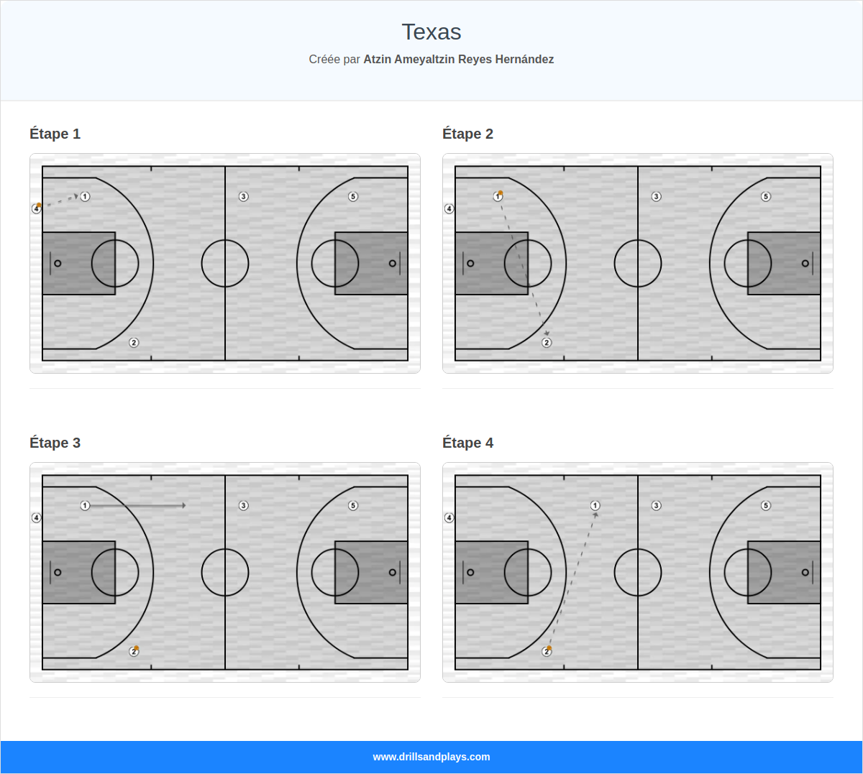Click the Texas play title
The height and width of the screenshot is (774, 863).
pyautogui.click(x=431, y=32)
